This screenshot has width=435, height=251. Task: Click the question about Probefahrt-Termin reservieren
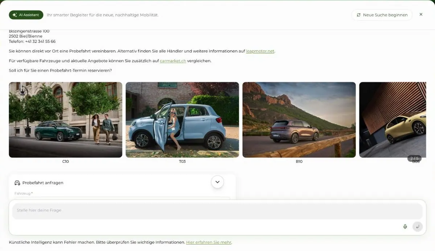60,70
